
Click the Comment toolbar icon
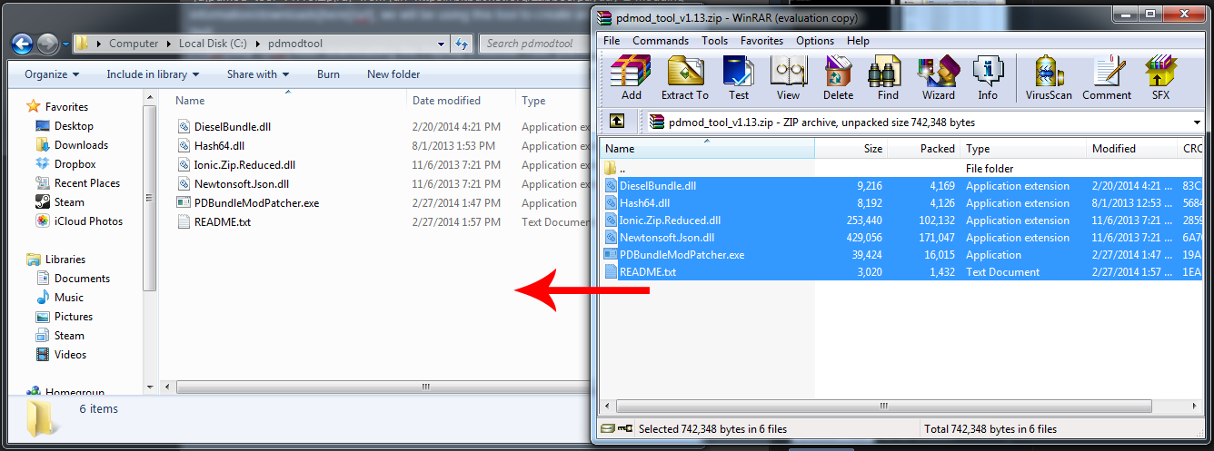[x=1107, y=78]
